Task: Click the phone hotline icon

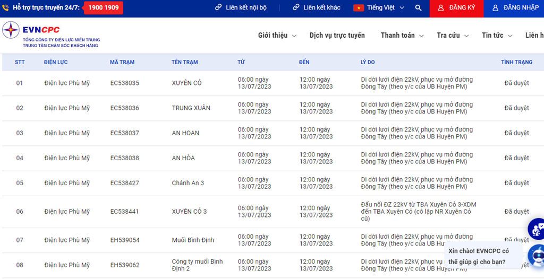Action: point(5,7)
